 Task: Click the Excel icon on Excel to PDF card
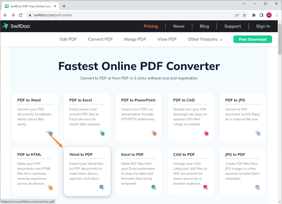point(154,187)
